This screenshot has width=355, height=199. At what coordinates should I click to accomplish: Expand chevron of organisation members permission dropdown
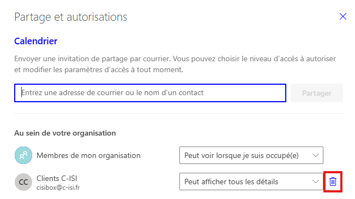316,155
